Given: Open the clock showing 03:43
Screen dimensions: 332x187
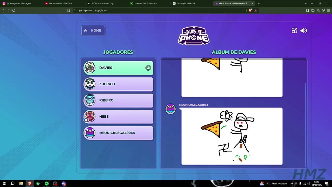Looking at the screenshot, I should tap(317, 184).
